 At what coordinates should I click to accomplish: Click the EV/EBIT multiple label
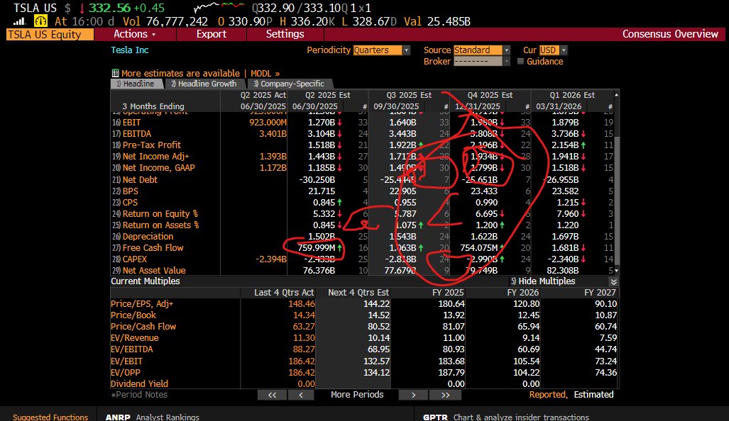[126, 361]
